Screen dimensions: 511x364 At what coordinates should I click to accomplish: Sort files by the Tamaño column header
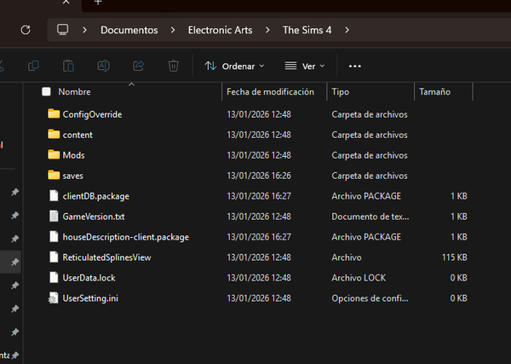pyautogui.click(x=434, y=92)
